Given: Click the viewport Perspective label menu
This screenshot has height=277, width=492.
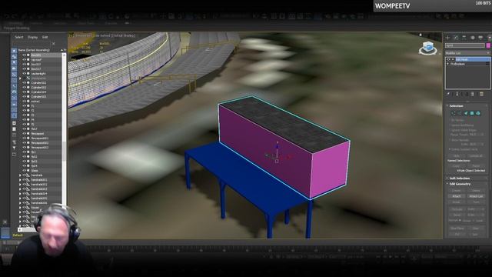Looking at the screenshot, I should pyautogui.click(x=83, y=36).
